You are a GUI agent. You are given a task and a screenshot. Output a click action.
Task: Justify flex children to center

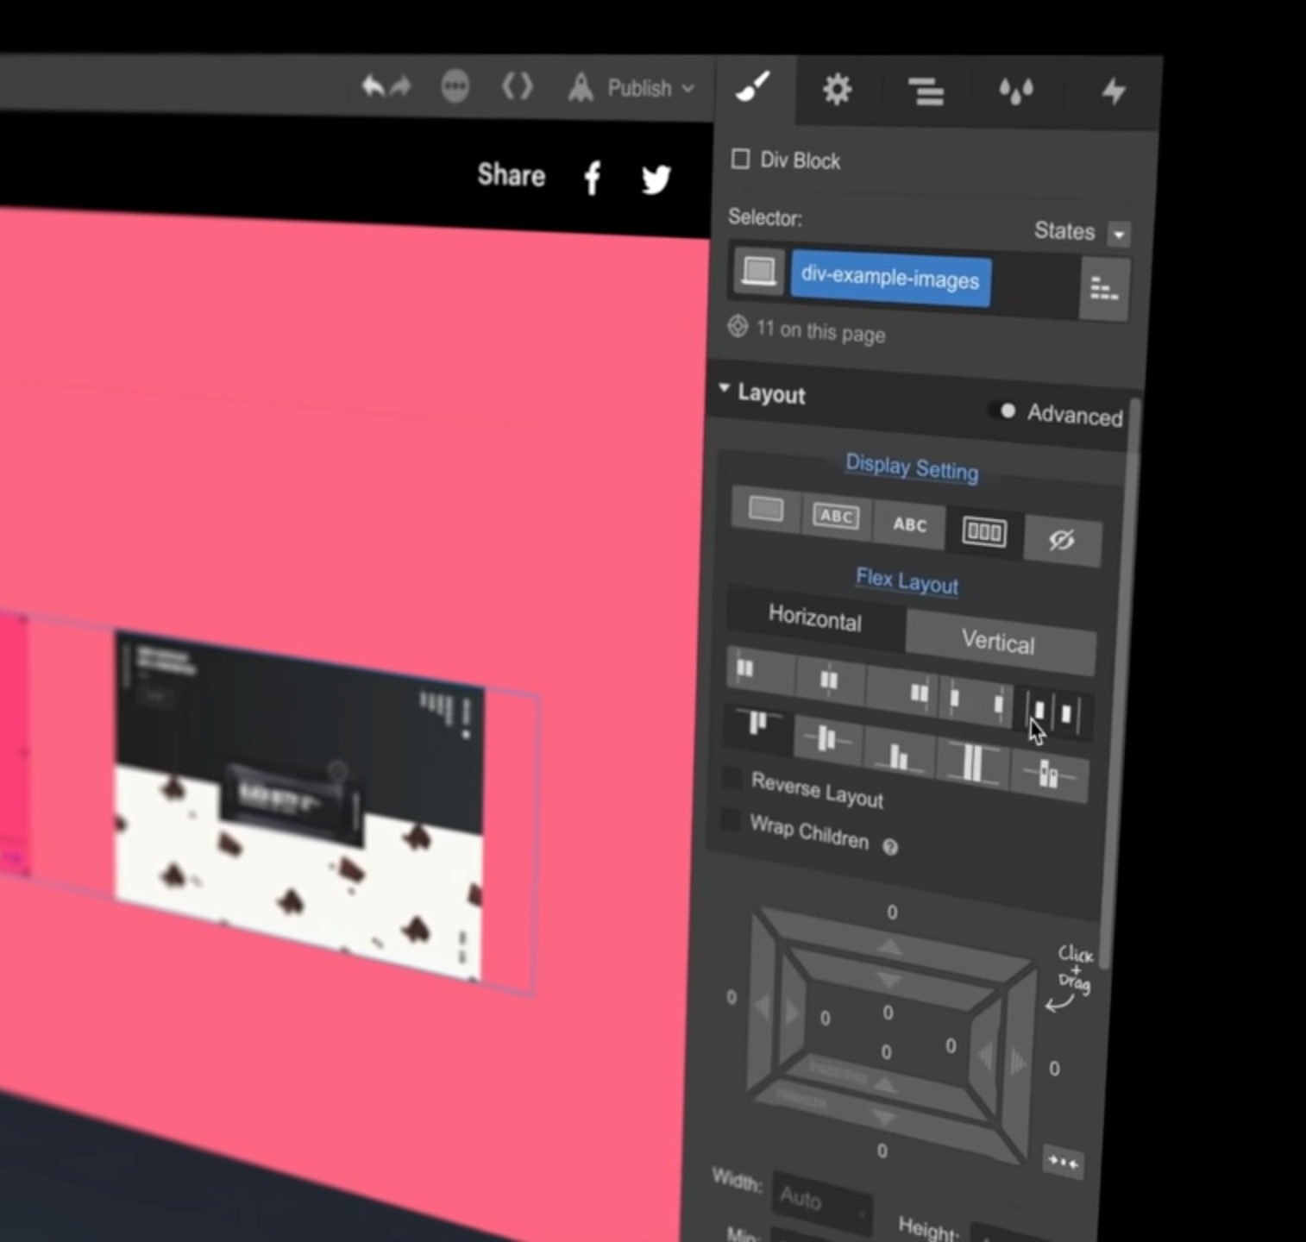tap(829, 680)
